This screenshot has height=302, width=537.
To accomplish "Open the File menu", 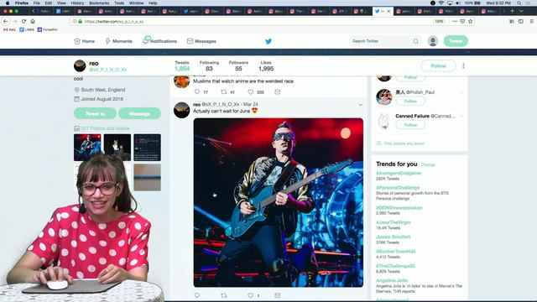I will coord(36,3).
